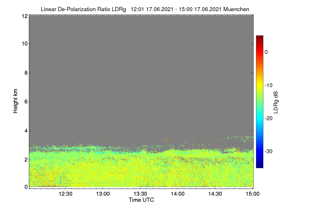This screenshot has height=222, width=333.
Task: Click the height tick label '0'
Action: tap(26, 187)
